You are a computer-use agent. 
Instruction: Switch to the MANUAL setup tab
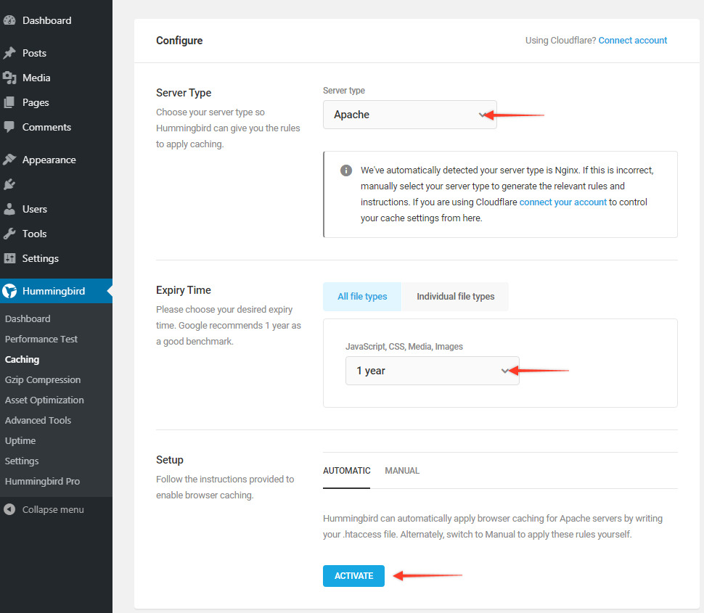click(402, 470)
